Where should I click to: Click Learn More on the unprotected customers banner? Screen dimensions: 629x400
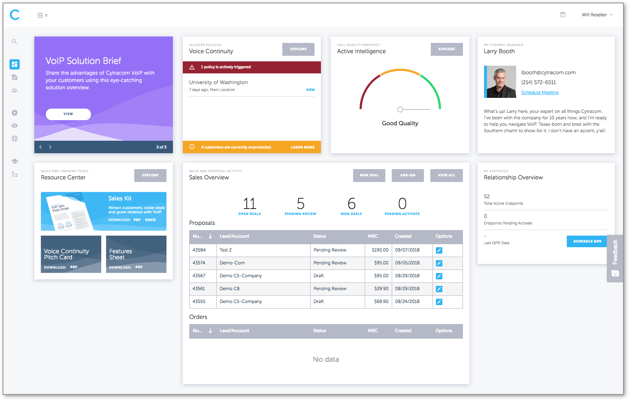(302, 147)
